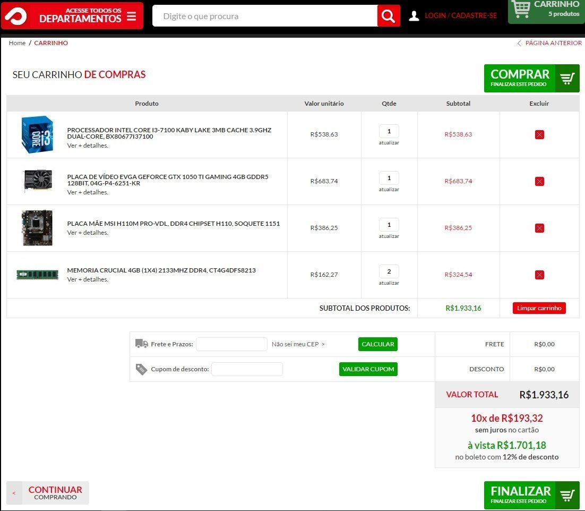
Task: Click the search field 'Digite o que procura'
Action: click(265, 16)
